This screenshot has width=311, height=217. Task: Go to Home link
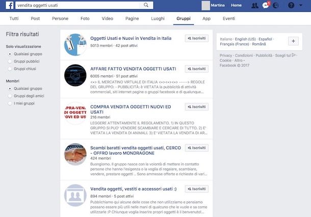(236, 6)
